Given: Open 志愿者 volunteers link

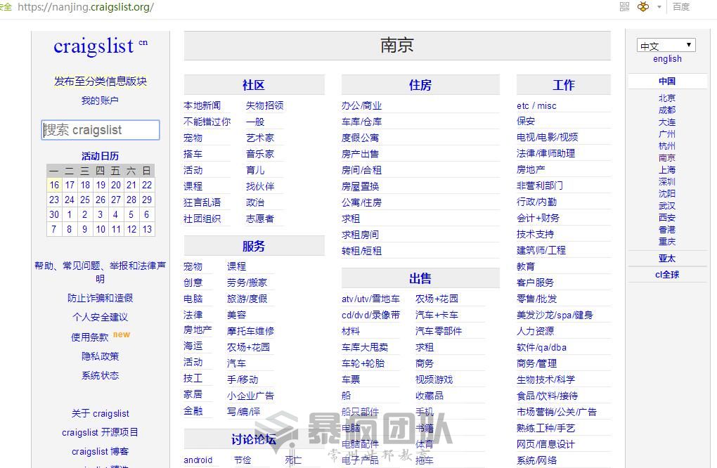Looking at the screenshot, I should [260, 219].
